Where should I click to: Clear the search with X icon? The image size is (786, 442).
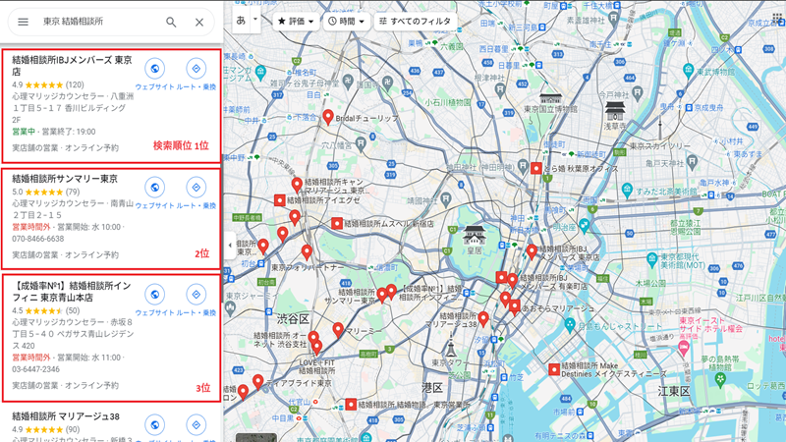click(199, 22)
